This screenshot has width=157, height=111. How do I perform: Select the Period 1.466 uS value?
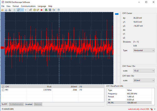click(131, 97)
